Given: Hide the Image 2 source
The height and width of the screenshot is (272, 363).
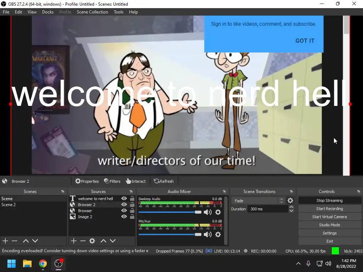Looking at the screenshot, I should (124, 216).
